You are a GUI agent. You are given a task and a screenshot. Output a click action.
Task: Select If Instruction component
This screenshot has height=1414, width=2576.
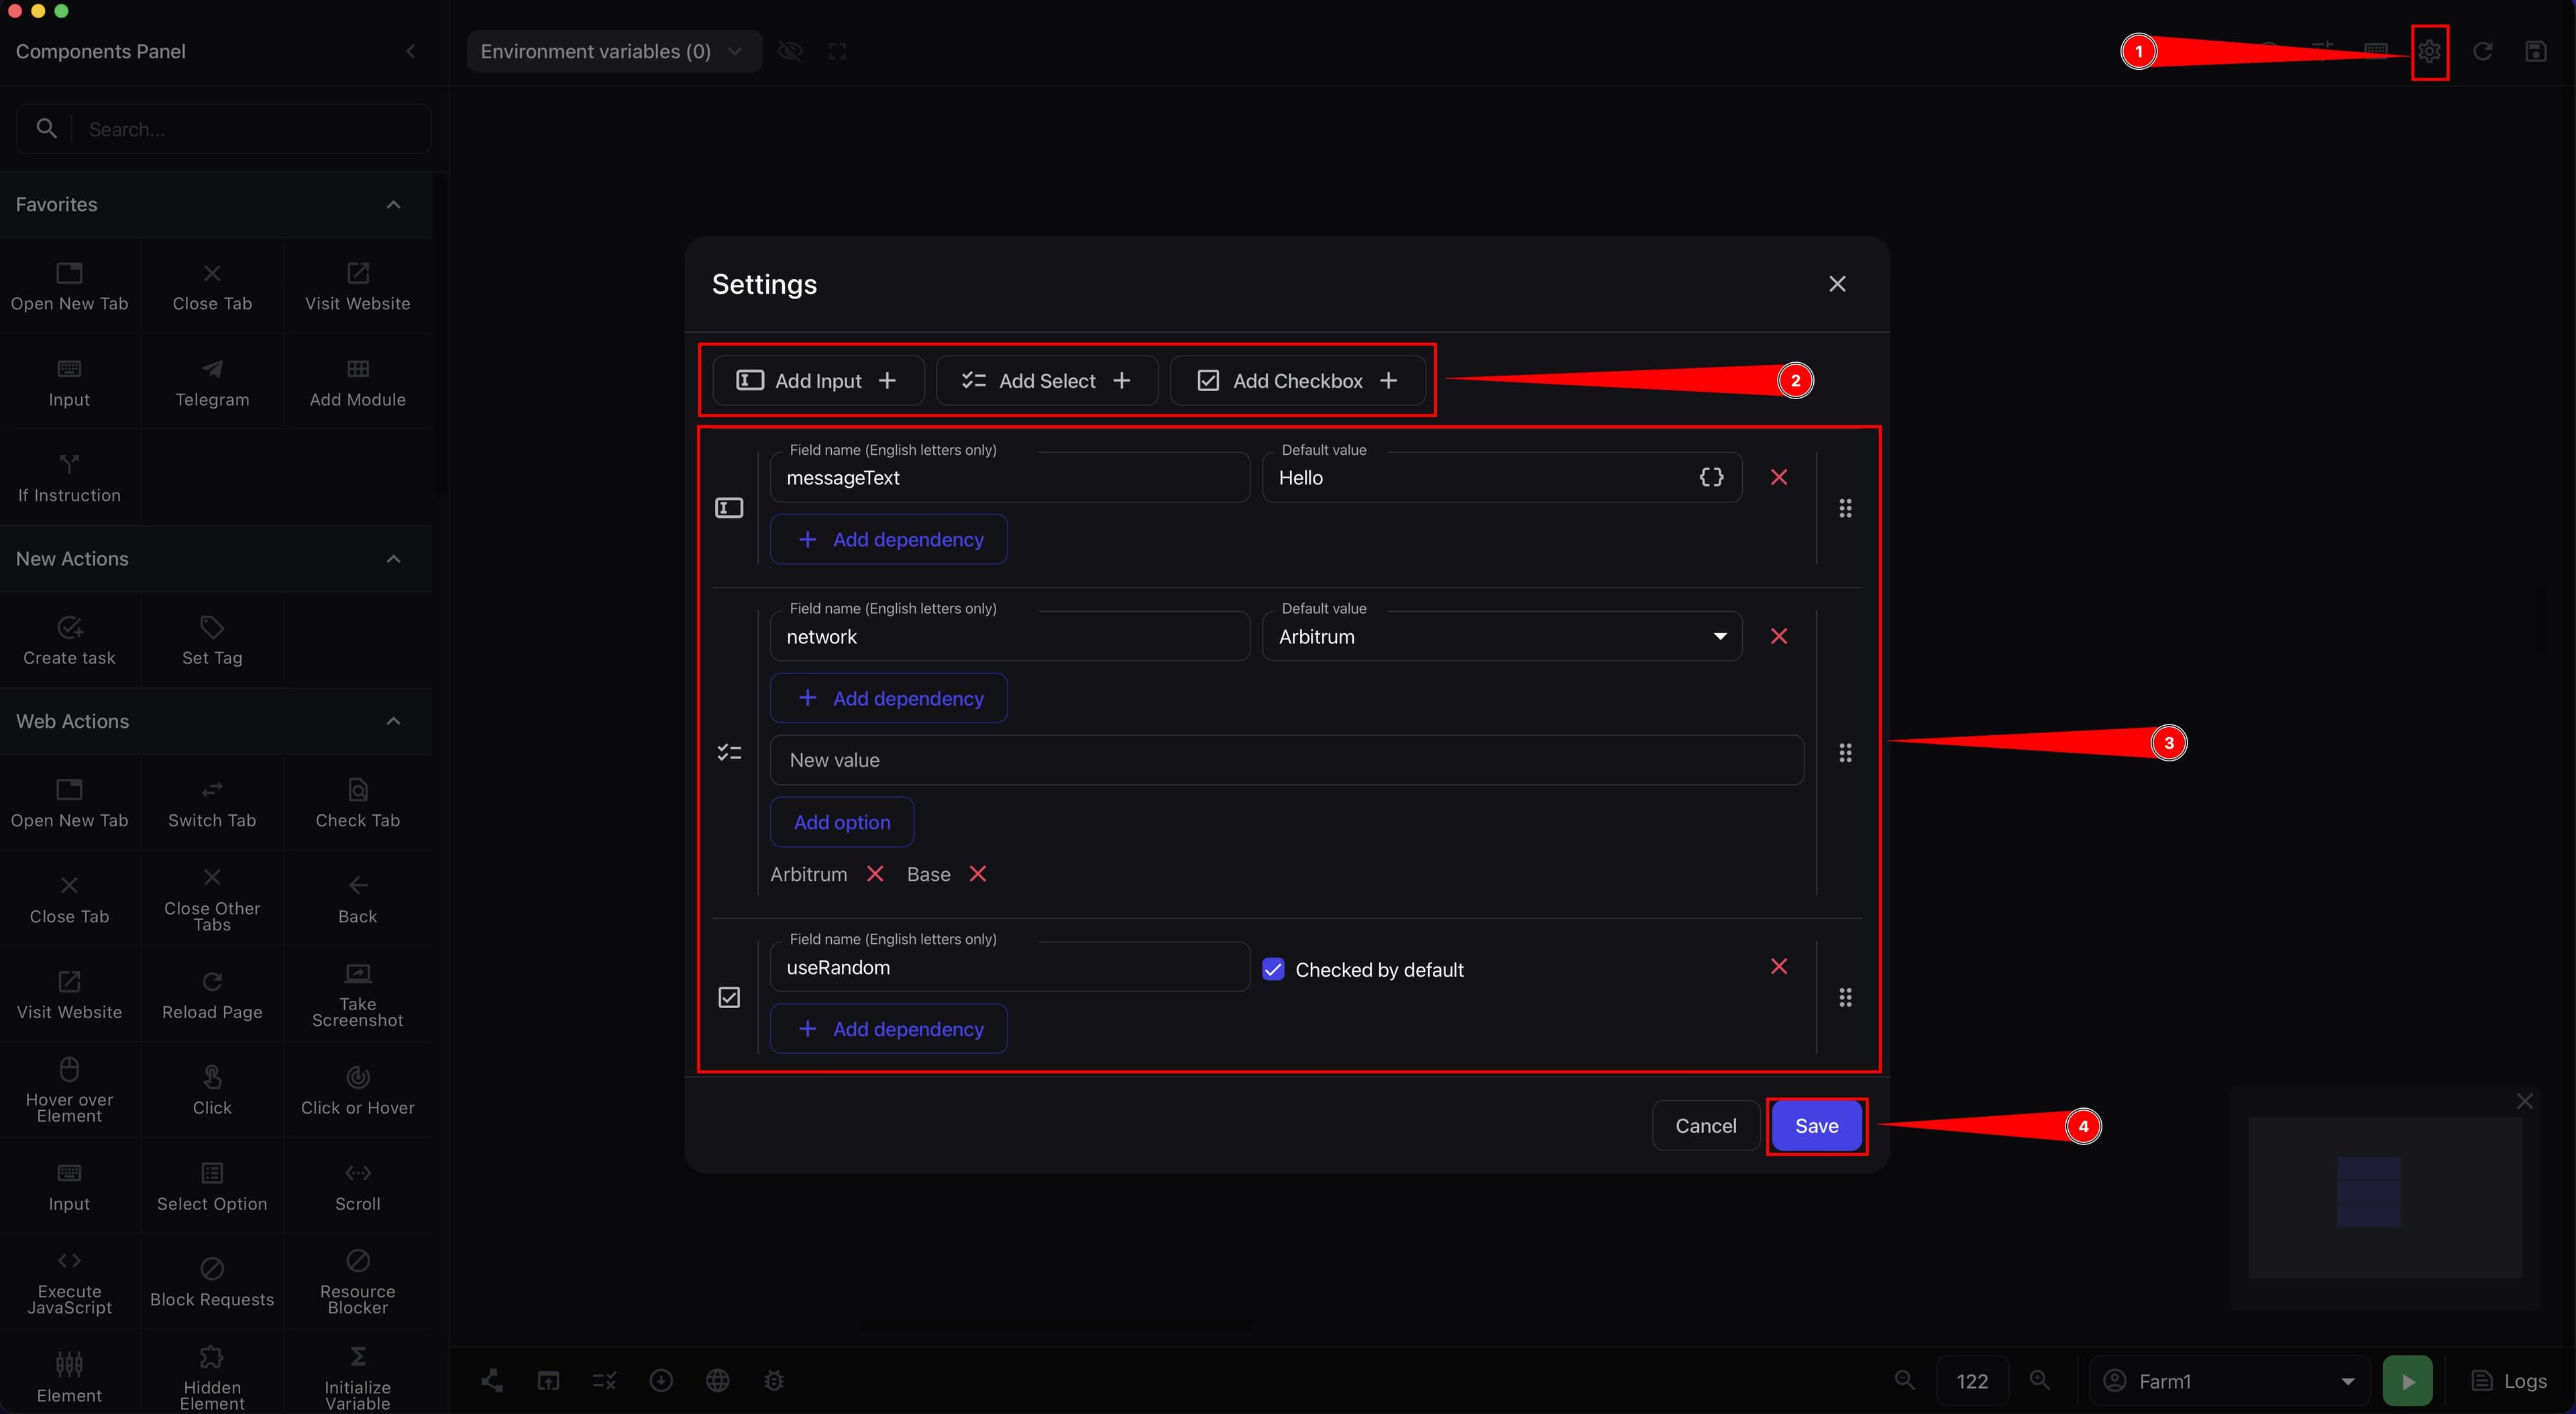(x=69, y=478)
